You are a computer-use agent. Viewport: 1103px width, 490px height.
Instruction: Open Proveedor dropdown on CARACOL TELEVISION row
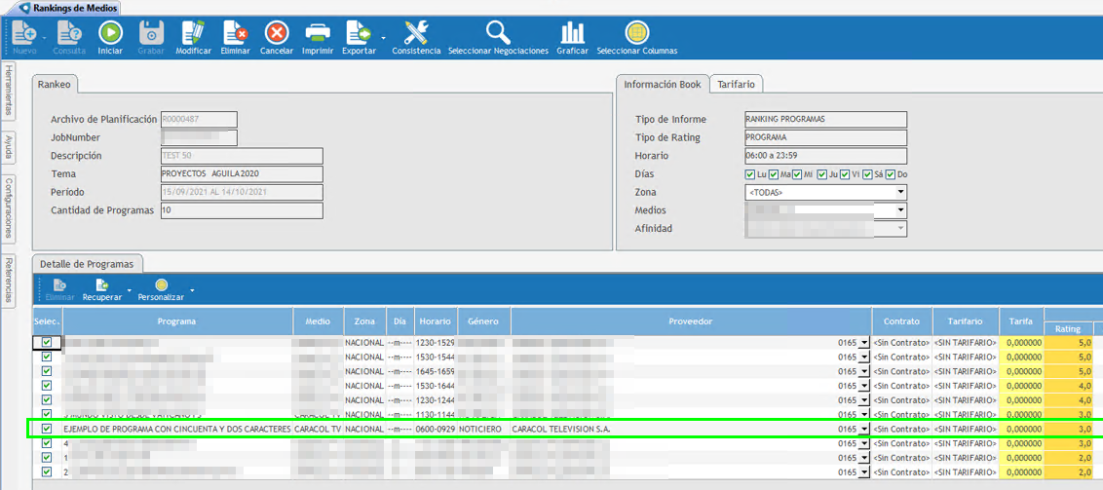(x=864, y=429)
